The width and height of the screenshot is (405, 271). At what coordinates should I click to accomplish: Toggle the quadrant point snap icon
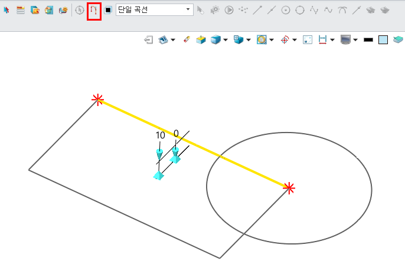[300, 10]
